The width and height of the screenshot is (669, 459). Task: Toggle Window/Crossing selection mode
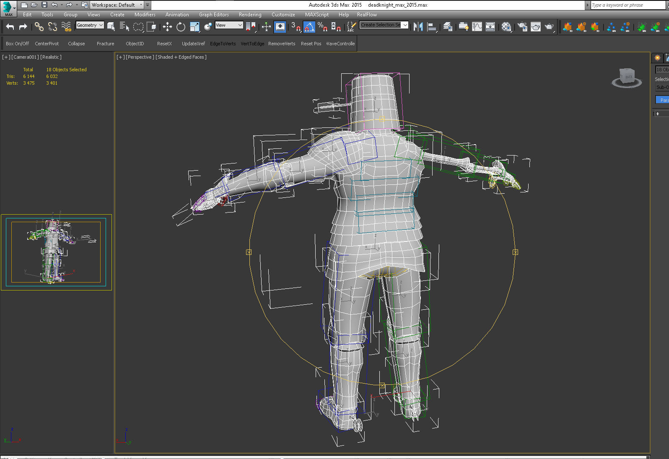[152, 27]
